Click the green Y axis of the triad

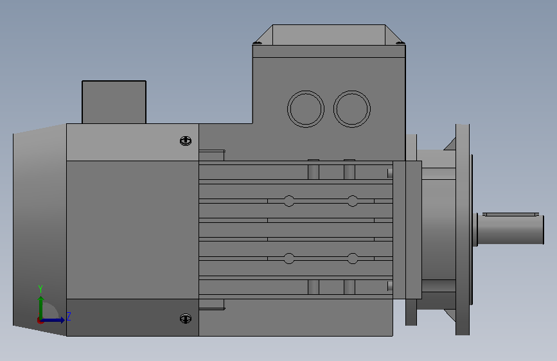pyautogui.click(x=41, y=308)
